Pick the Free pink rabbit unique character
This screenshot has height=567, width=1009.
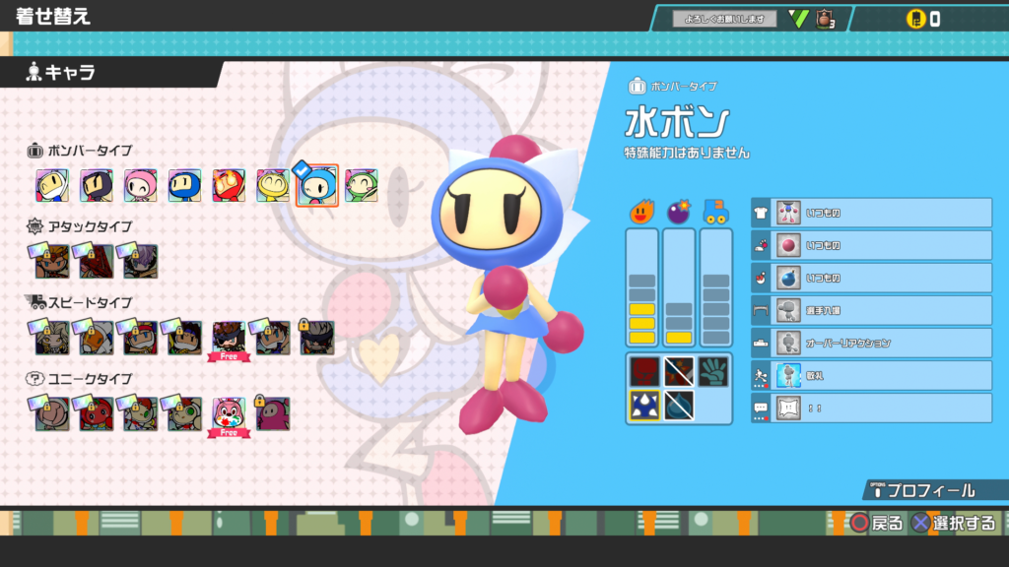point(229,414)
